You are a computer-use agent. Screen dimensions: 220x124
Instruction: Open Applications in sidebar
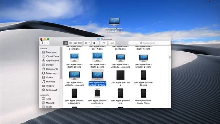point(50,61)
